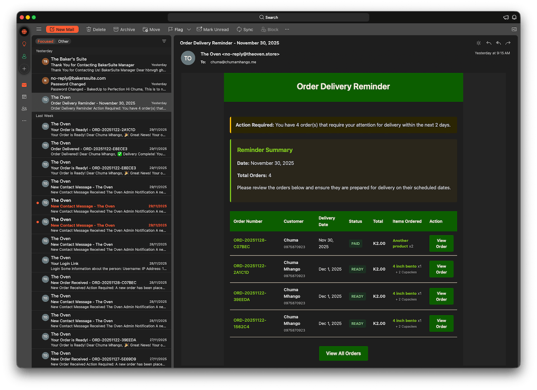Expand the Flag dropdown arrow

point(189,29)
